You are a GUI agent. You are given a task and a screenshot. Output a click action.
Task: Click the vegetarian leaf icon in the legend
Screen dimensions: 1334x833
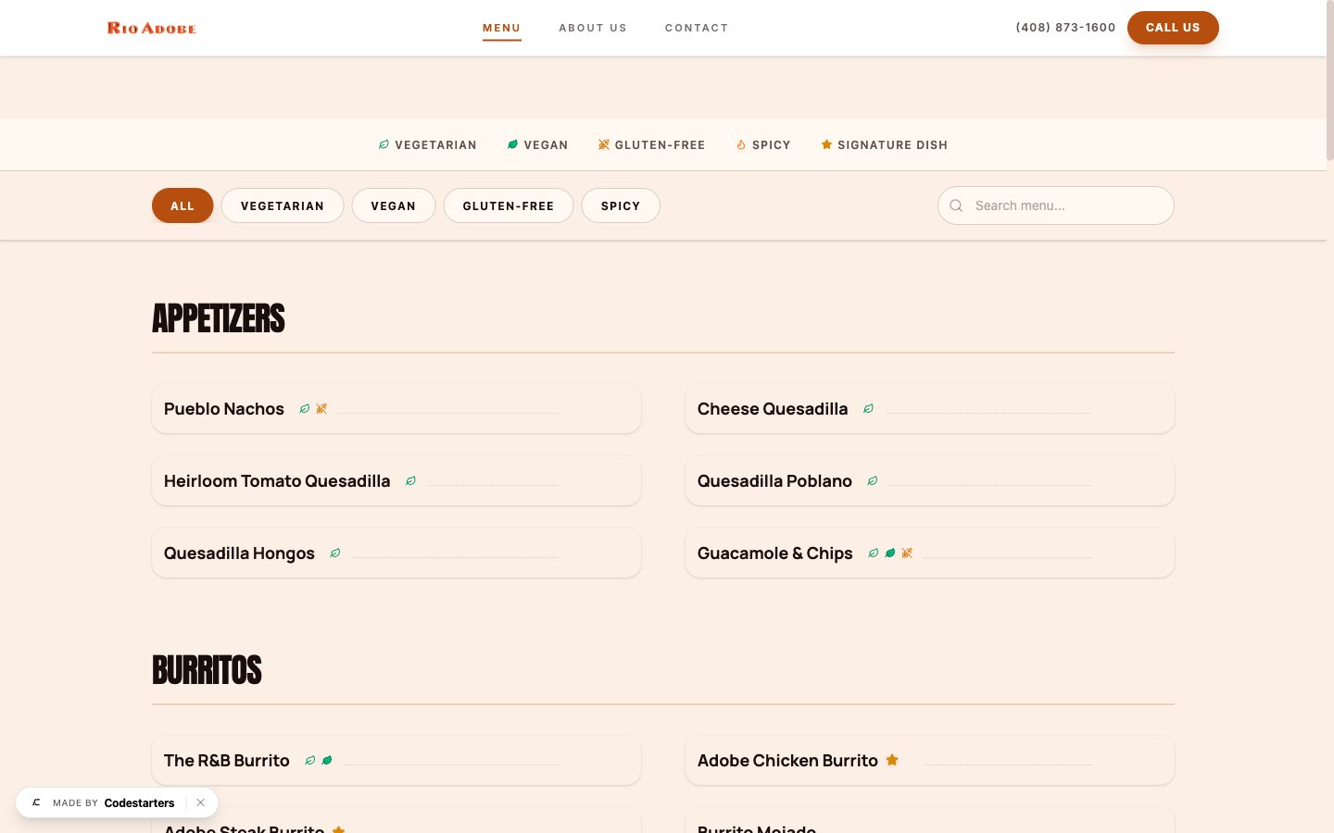[384, 144]
